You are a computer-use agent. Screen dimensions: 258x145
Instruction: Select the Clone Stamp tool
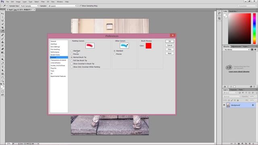2,42
